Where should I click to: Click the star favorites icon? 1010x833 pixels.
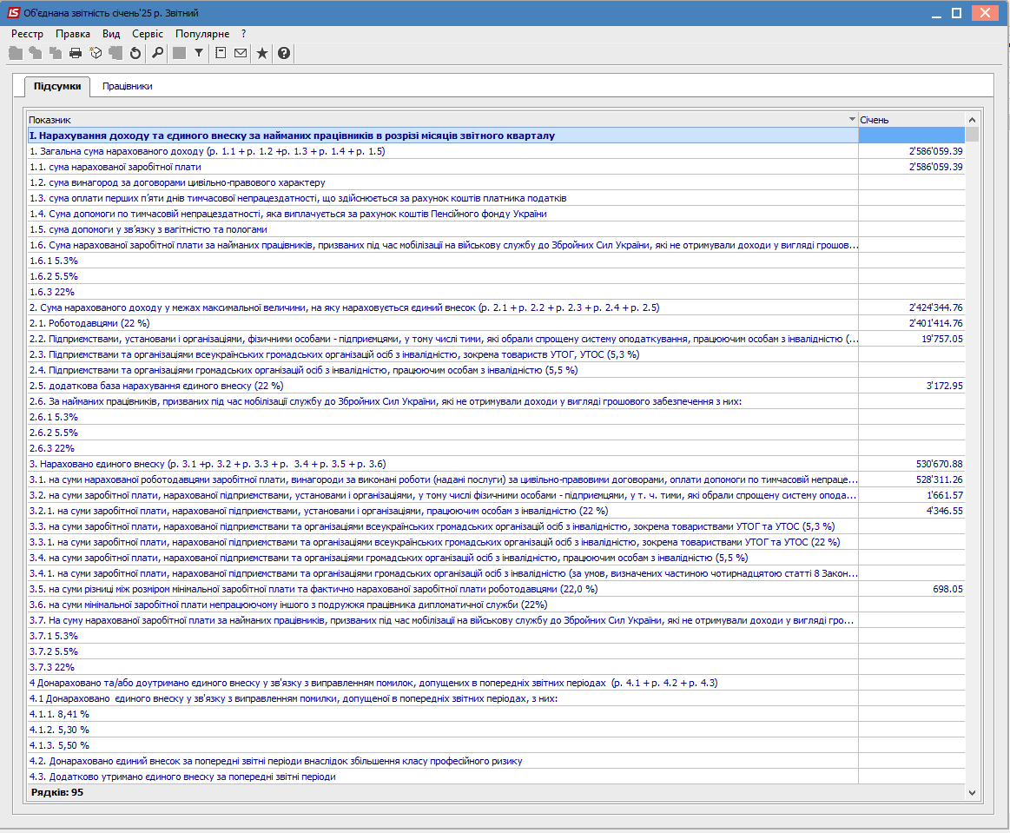[x=262, y=54]
